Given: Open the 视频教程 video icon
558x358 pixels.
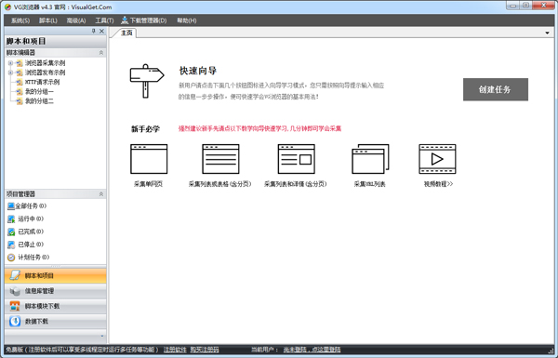Looking at the screenshot, I should tap(437, 159).
